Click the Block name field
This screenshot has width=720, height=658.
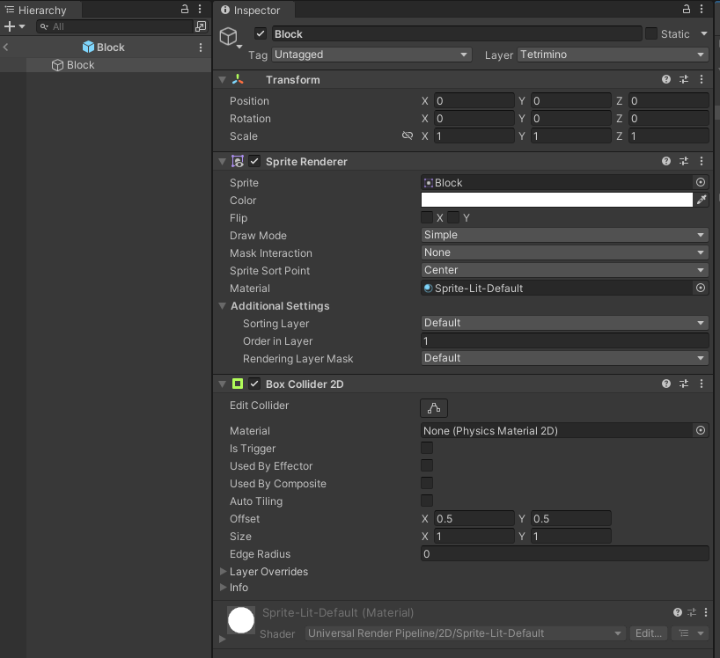coord(457,34)
